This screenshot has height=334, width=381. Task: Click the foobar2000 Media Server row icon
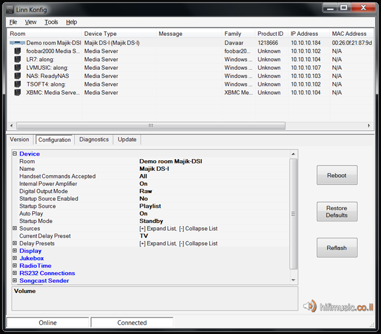(x=18, y=51)
